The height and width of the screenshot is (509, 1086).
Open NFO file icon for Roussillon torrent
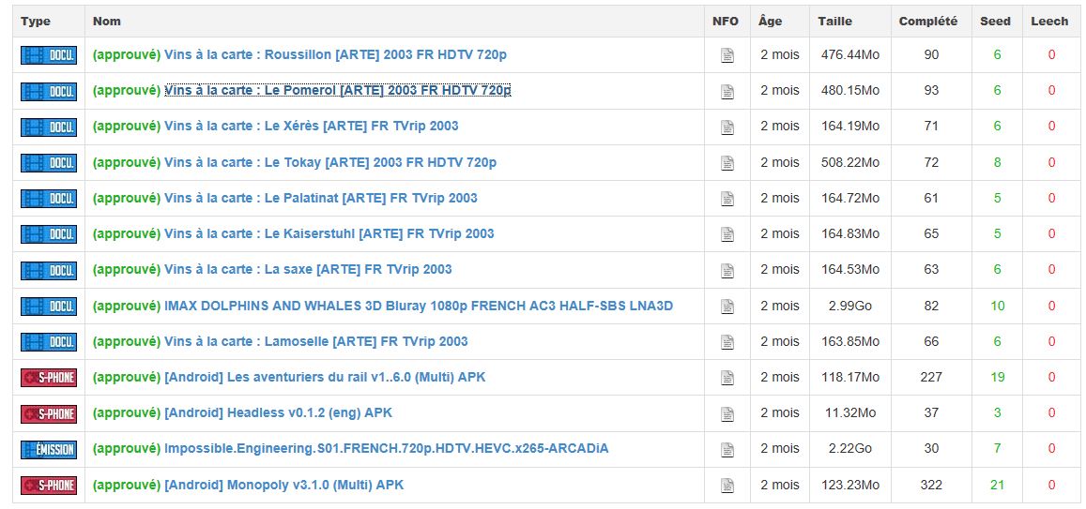click(727, 55)
